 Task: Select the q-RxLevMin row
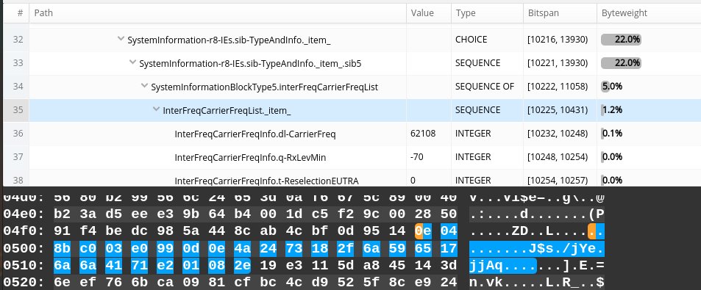click(352, 157)
